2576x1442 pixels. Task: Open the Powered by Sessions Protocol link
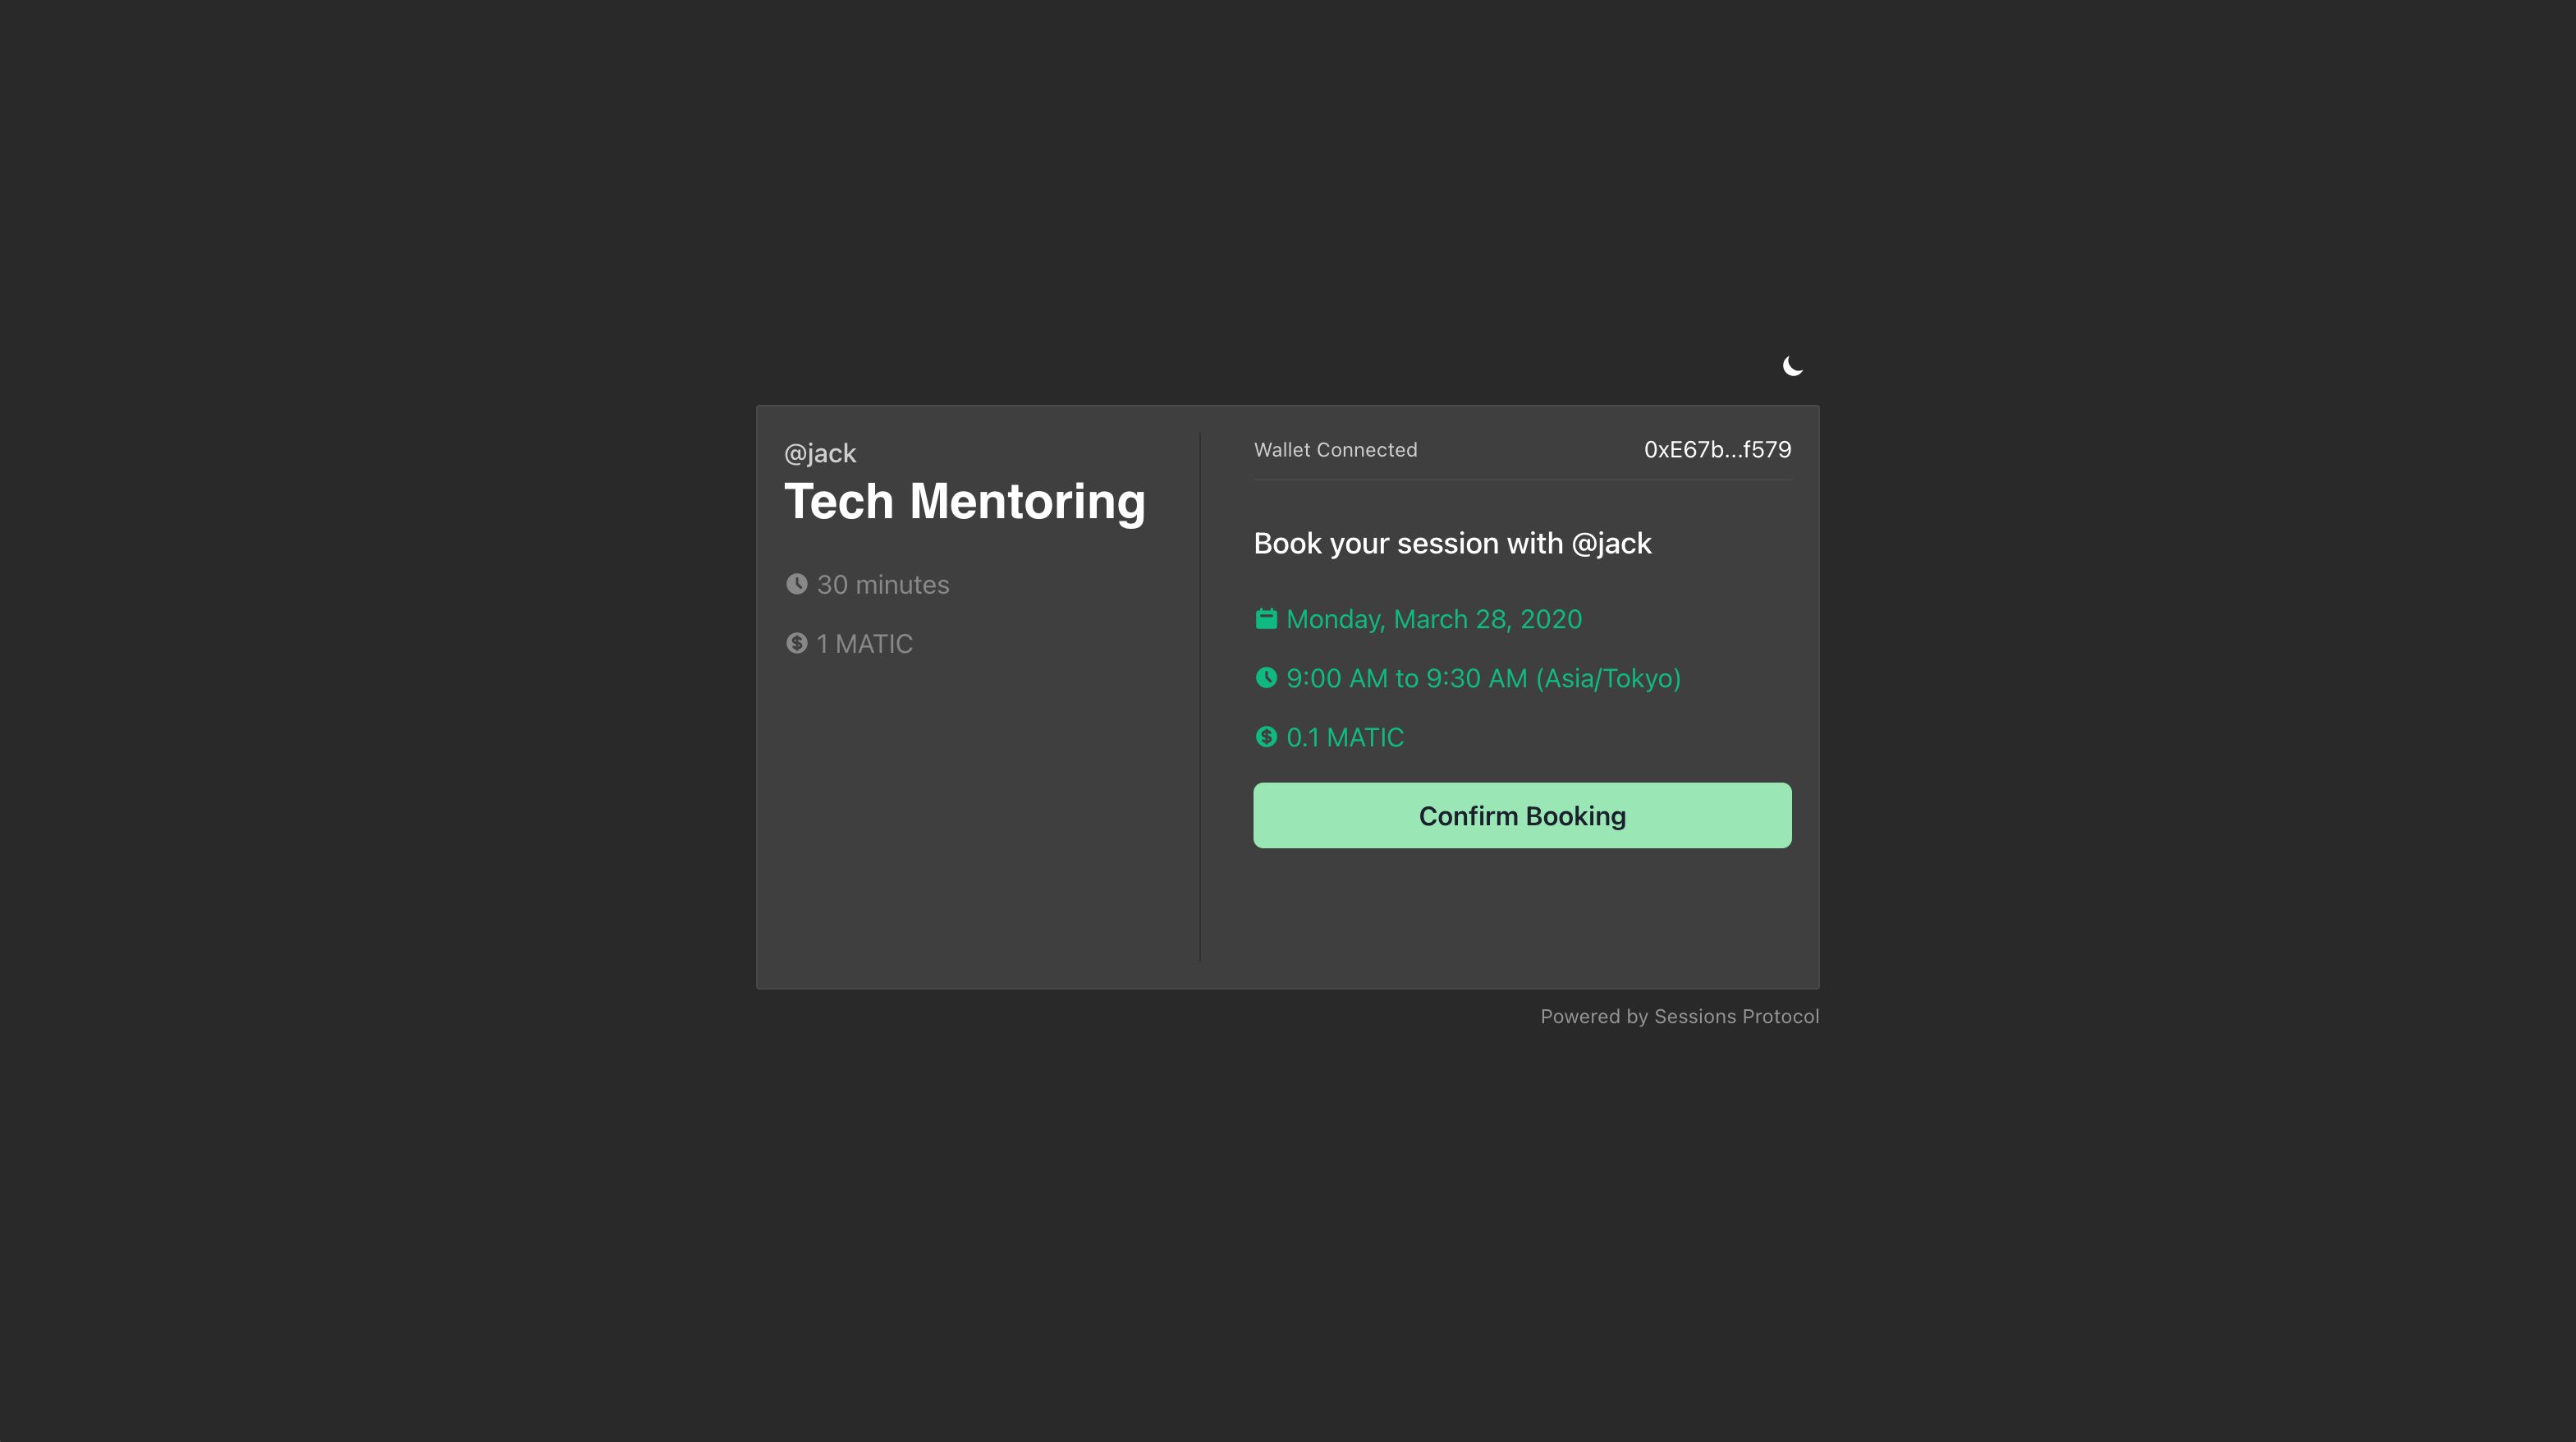[1679, 1017]
